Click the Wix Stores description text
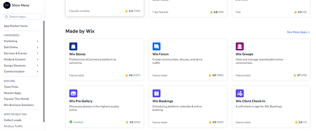The image size is (316, 131). pyautogui.click(x=93, y=61)
